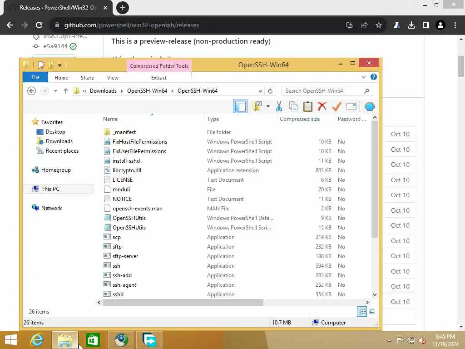Select Downloads in Favorites sidebar
465x349 pixels.
coord(59,141)
